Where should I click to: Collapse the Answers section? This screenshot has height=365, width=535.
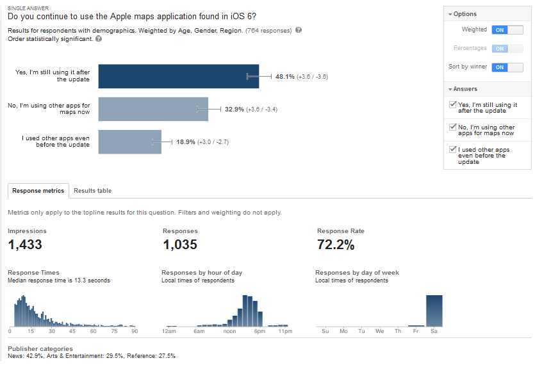[x=463, y=89]
